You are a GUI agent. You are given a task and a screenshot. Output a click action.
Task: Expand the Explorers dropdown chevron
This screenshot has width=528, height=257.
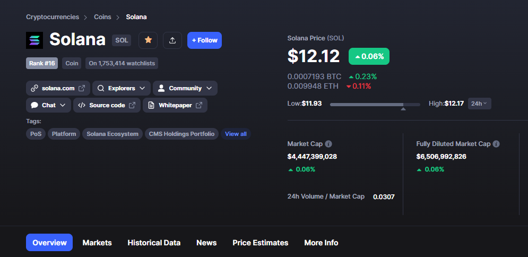coord(142,88)
